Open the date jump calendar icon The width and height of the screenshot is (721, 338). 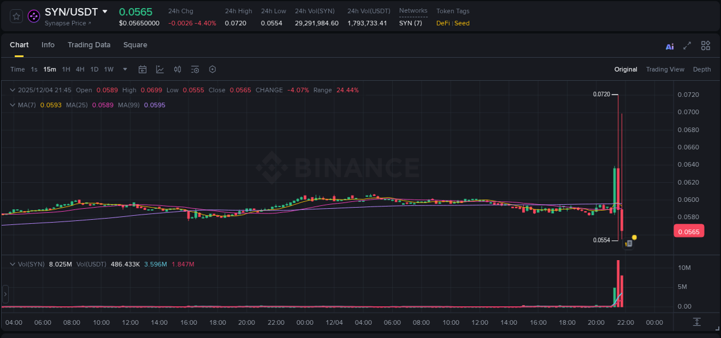click(x=142, y=69)
